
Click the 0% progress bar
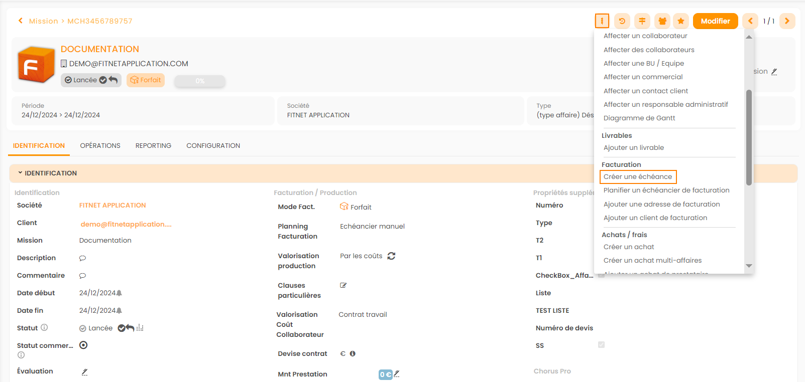click(x=200, y=81)
